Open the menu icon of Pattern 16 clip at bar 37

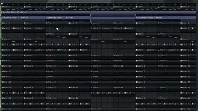click(x=69, y=98)
